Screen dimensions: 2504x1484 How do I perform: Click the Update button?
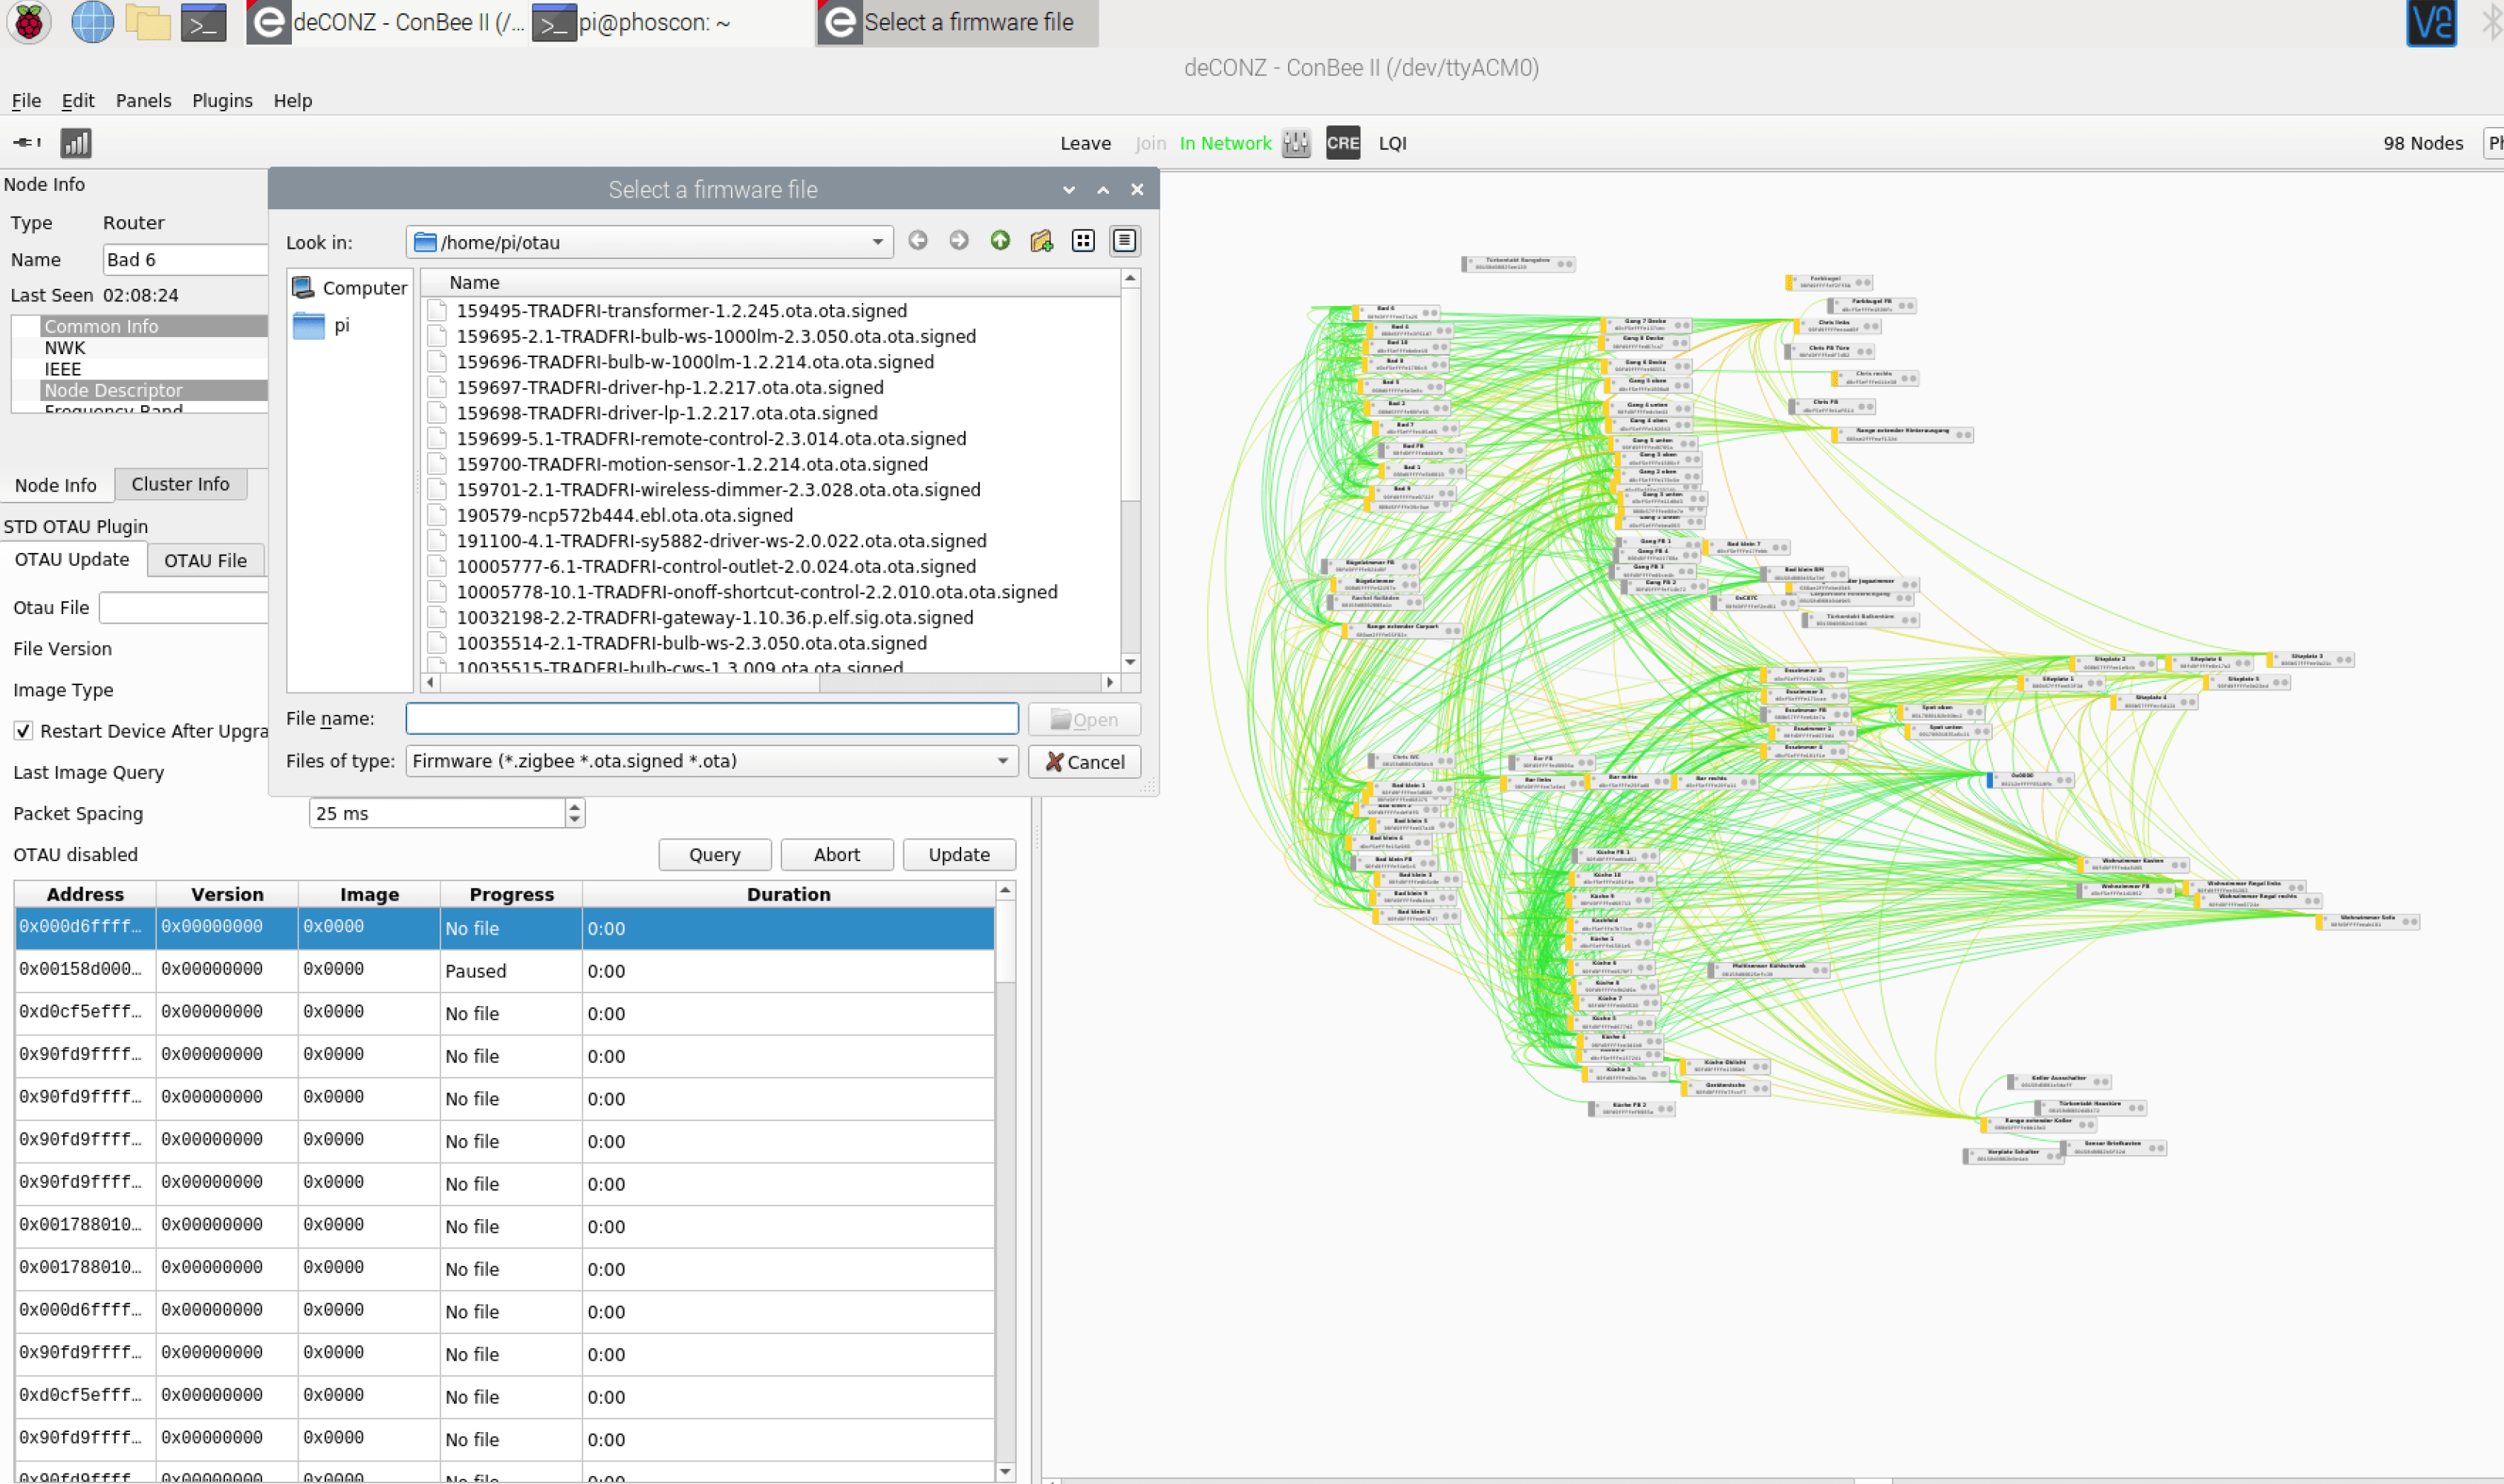[x=958, y=855]
